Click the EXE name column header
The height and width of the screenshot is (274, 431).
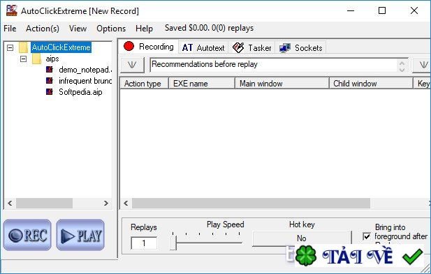pos(202,84)
